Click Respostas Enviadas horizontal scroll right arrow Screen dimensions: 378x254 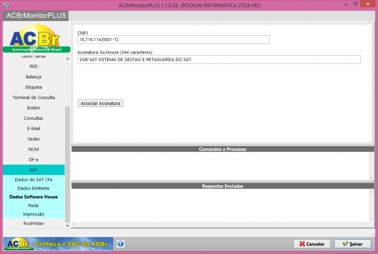(365, 224)
